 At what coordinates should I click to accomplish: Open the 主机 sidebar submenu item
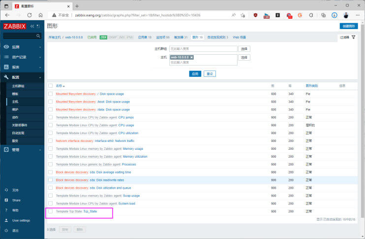click(15, 102)
